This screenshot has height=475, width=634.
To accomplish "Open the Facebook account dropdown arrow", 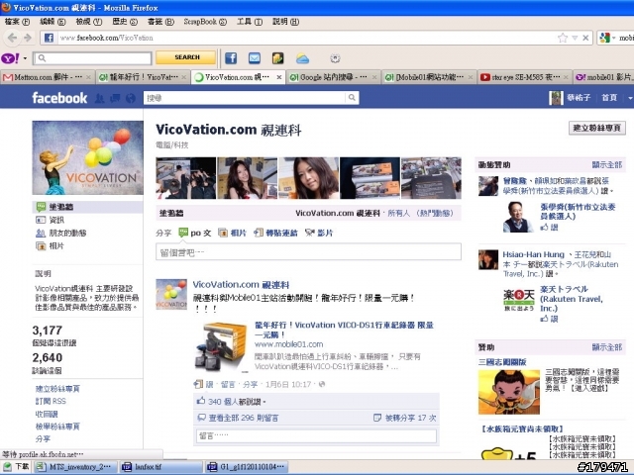I will 630,98.
